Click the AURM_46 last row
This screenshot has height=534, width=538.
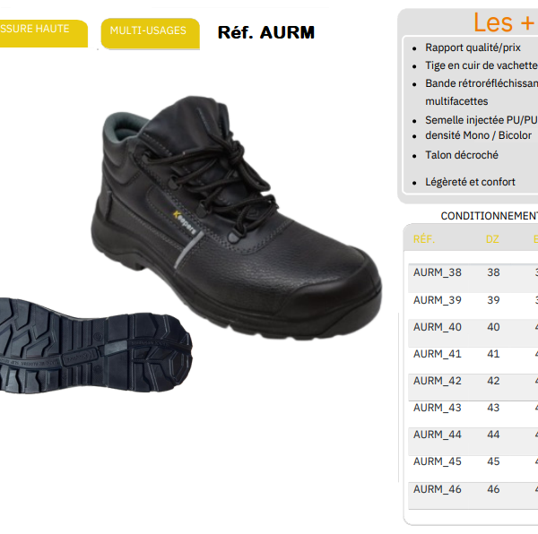[x=473, y=495]
